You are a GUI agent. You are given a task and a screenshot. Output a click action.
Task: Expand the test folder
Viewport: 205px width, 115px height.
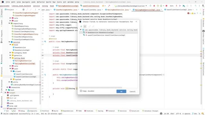pyautogui.click(x=6, y=90)
